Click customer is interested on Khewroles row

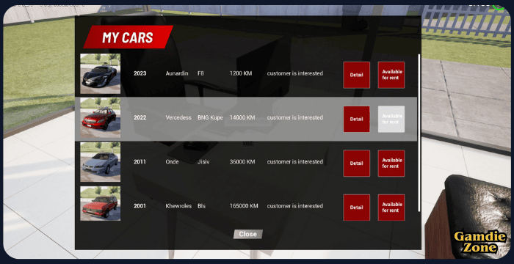[x=295, y=206]
